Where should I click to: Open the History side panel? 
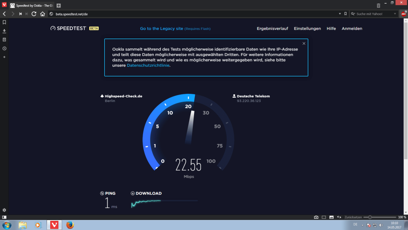click(4, 48)
